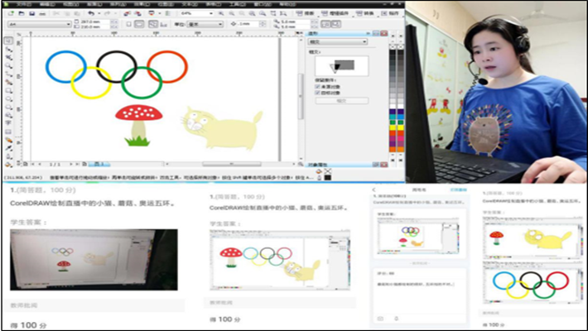Toggle the second checkbox in the Shaping docker
Image resolution: width=588 pixels, height=331 pixels.
point(317,93)
